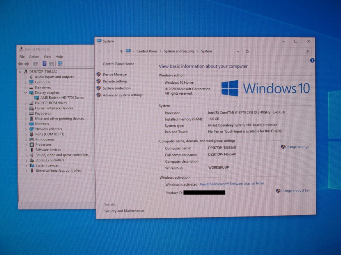The image size is (341, 255).
Task: Open the address bar history dropdown
Action: click(238, 51)
